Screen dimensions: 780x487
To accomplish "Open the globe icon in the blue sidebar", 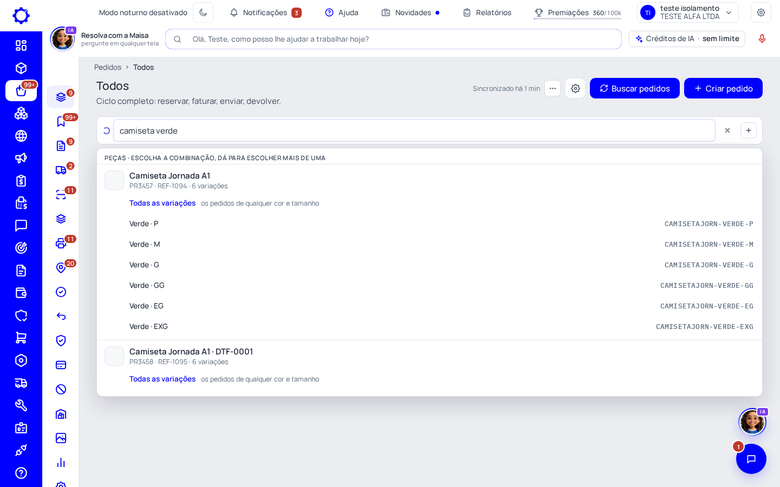I will point(21,136).
